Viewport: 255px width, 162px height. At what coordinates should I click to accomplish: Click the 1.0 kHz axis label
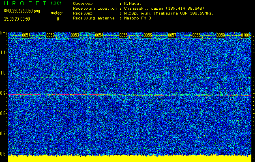point(3,73)
